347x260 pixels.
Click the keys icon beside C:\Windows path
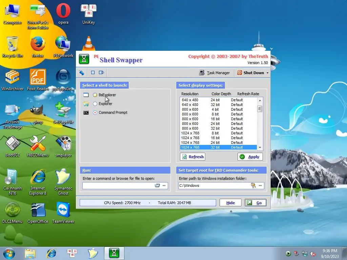point(253,186)
